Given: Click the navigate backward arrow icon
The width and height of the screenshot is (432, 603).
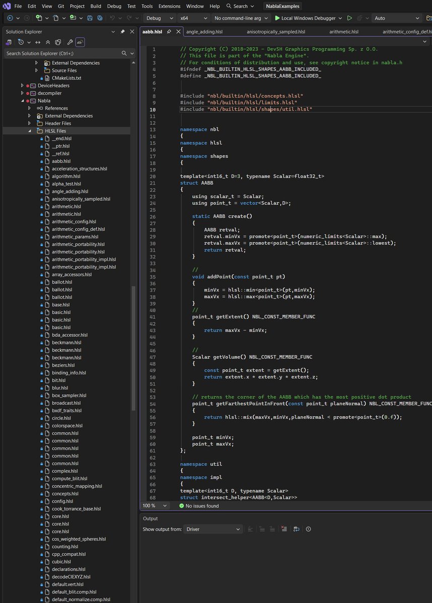Looking at the screenshot, I should (x=10, y=18).
